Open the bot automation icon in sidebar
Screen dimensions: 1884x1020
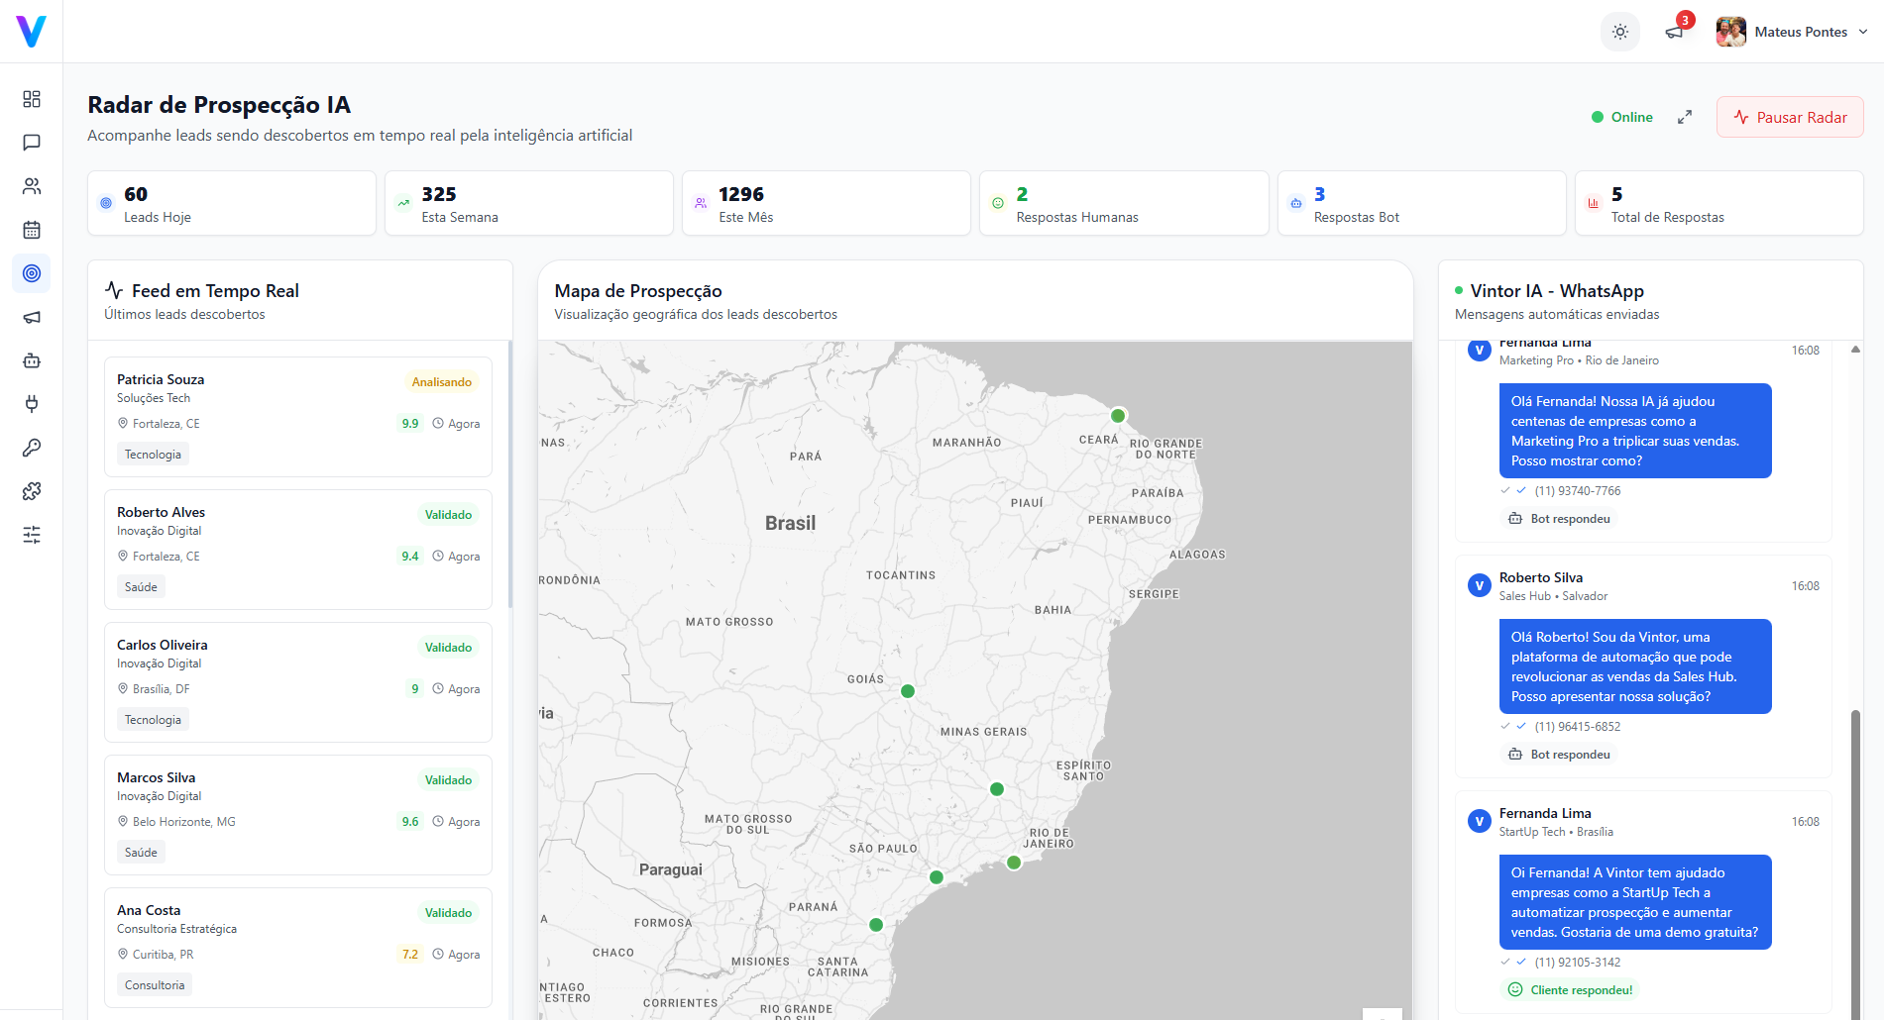pos(31,360)
